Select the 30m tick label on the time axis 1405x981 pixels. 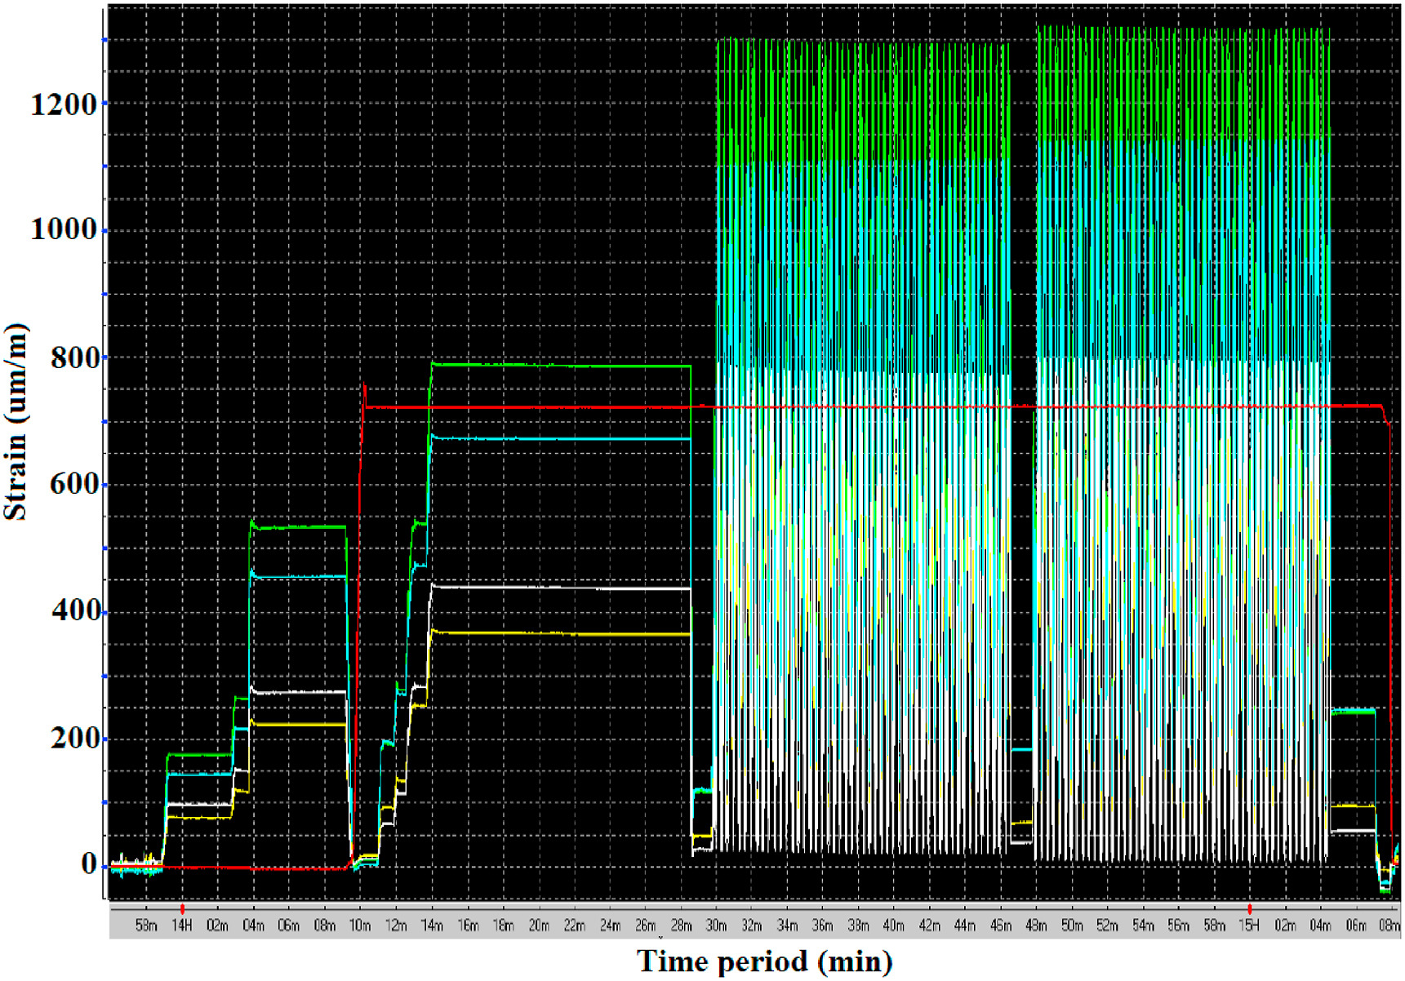coord(716,926)
